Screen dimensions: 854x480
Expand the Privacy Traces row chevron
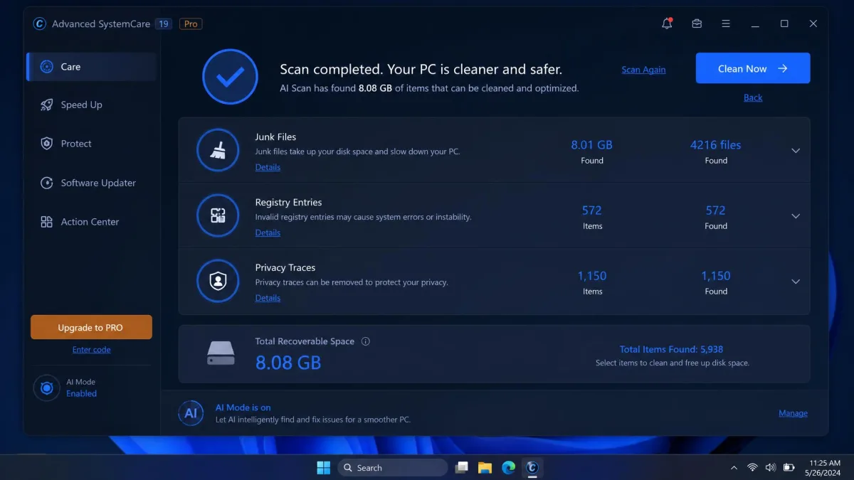[796, 282]
